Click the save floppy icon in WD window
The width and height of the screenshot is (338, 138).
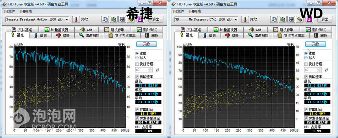click(x=291, y=19)
